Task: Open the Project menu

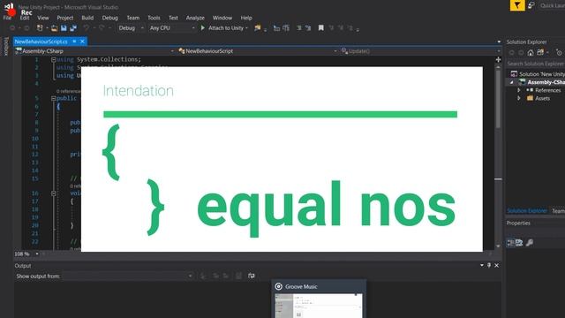Action: pos(64,18)
